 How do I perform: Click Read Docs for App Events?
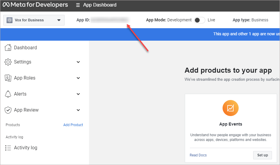(x=198, y=155)
